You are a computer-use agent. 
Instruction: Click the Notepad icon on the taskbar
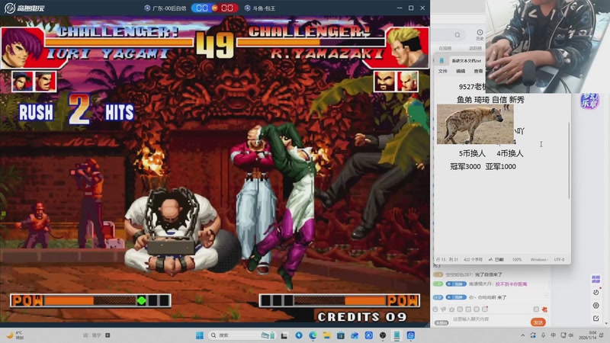tap(396, 335)
